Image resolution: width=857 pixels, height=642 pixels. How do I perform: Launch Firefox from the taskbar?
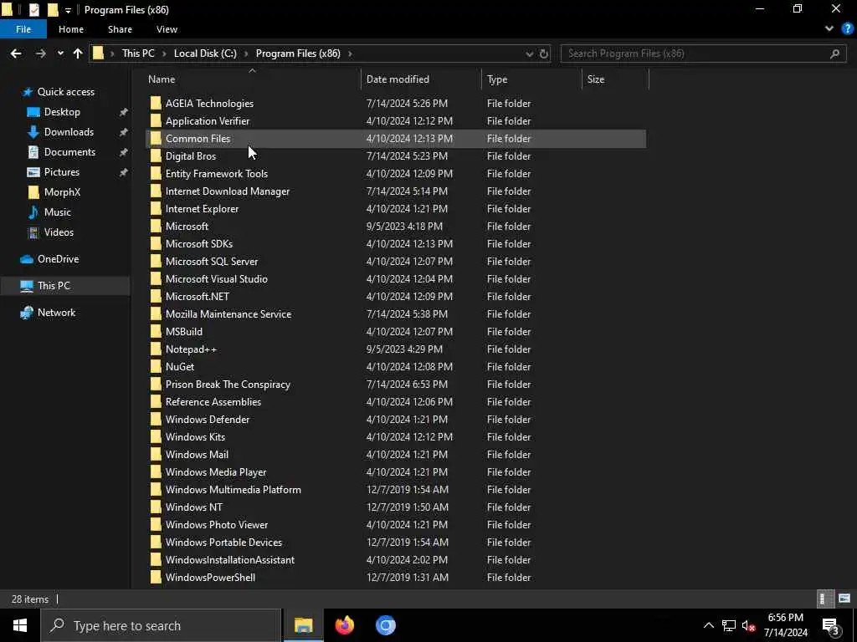[344, 625]
